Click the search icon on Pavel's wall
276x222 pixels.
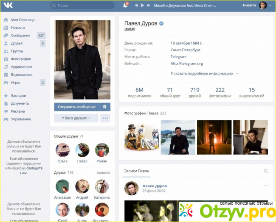click(266, 171)
